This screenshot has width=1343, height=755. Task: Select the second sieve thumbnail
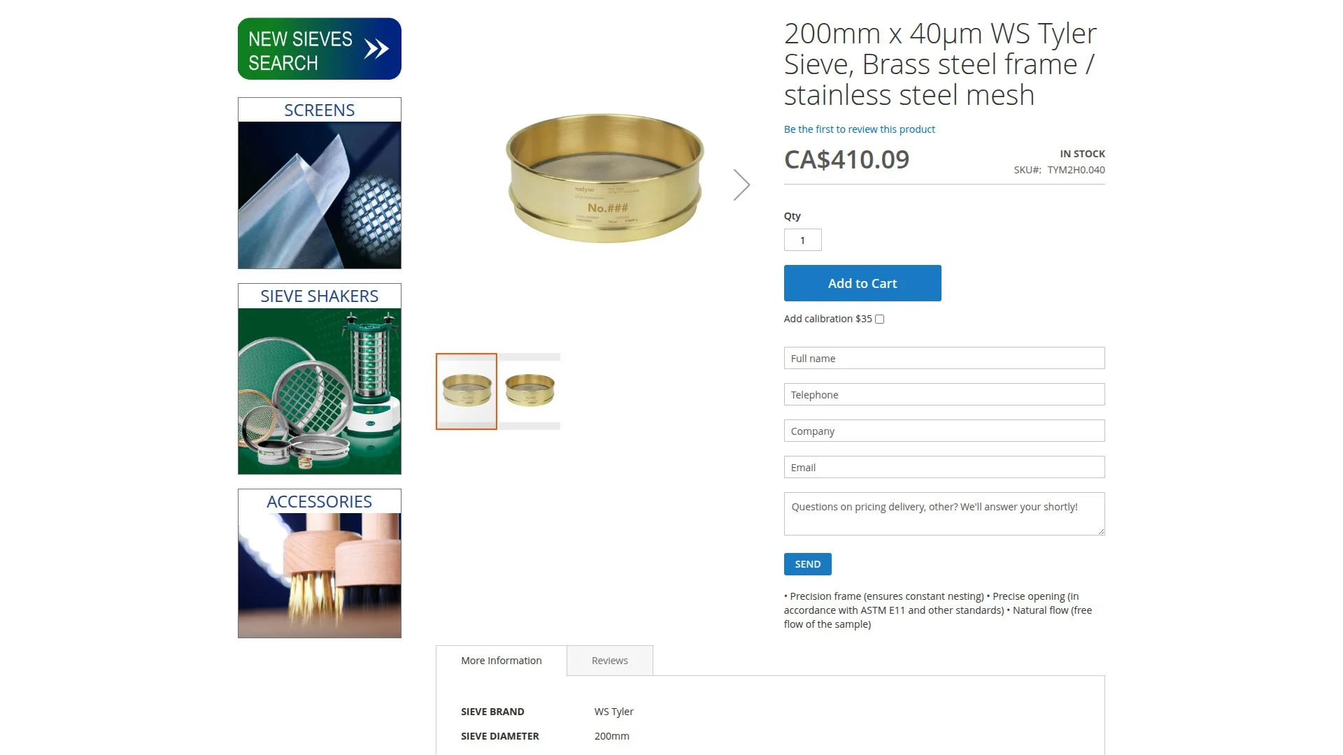coord(530,391)
